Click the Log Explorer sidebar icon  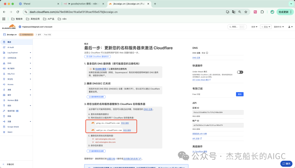tap(4, 53)
